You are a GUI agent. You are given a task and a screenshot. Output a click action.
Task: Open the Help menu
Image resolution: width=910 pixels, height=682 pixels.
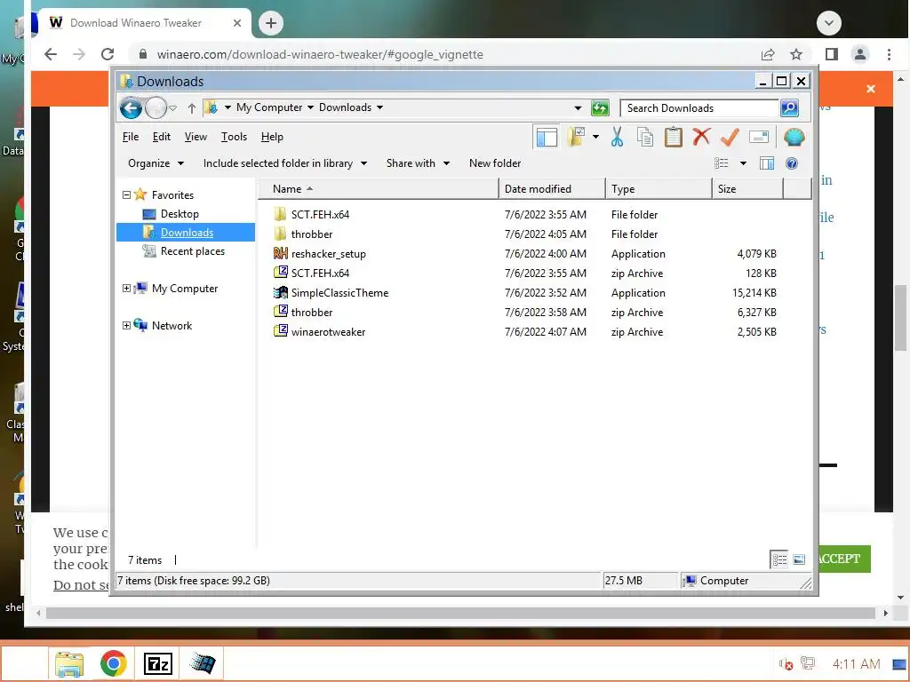(x=272, y=137)
